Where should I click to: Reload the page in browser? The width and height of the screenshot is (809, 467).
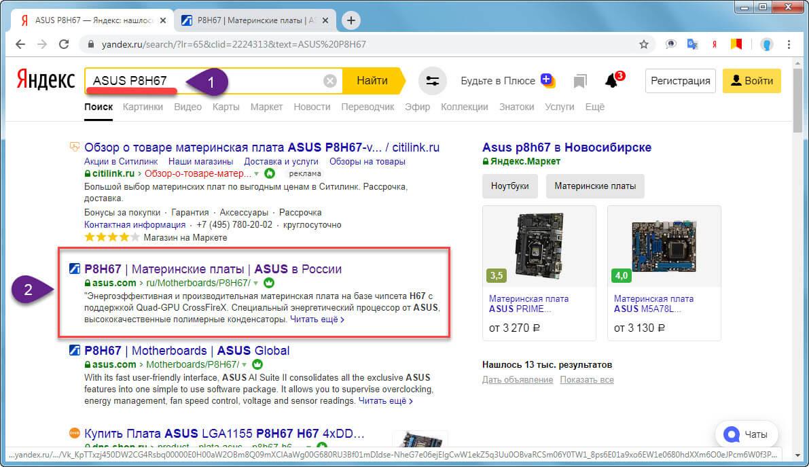pyautogui.click(x=64, y=44)
